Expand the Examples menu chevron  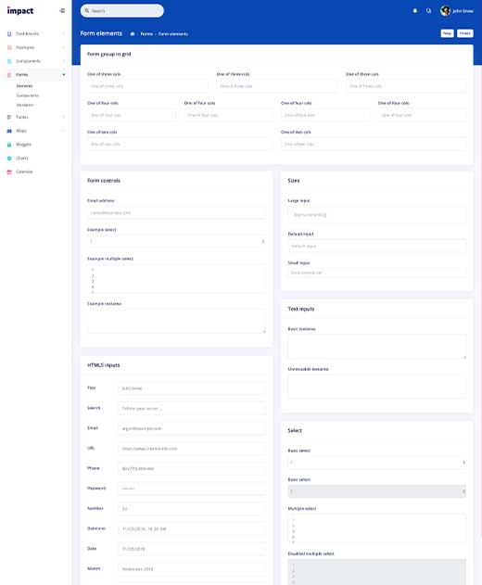click(64, 47)
